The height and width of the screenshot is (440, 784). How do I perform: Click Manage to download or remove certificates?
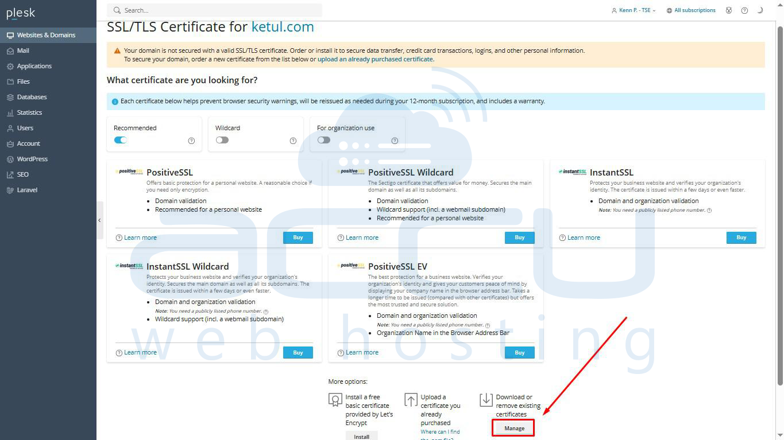coord(514,428)
